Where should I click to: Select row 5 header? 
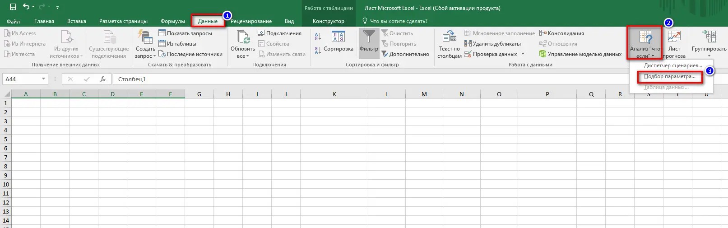(6, 139)
